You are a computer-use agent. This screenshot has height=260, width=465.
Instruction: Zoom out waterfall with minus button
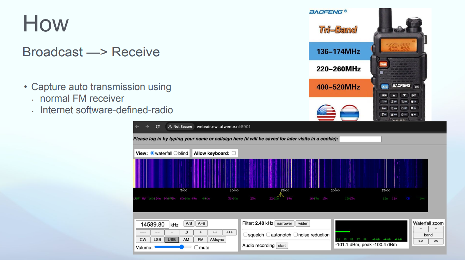click(421, 229)
